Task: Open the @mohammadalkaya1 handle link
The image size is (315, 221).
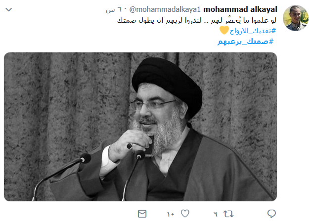Action: coord(165,9)
